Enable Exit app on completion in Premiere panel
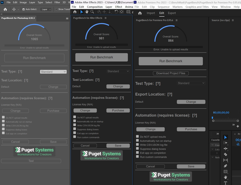 138,152
